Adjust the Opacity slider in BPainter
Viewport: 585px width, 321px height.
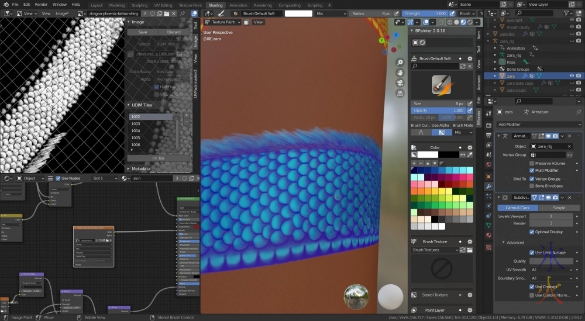[439, 111]
